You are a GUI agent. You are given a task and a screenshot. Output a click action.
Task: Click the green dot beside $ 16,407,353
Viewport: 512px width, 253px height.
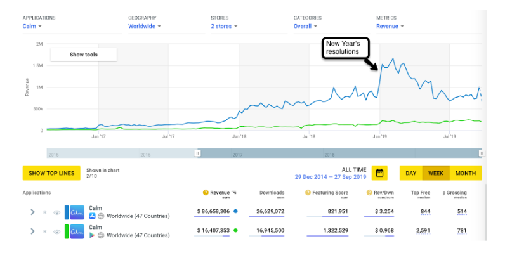tap(235, 230)
